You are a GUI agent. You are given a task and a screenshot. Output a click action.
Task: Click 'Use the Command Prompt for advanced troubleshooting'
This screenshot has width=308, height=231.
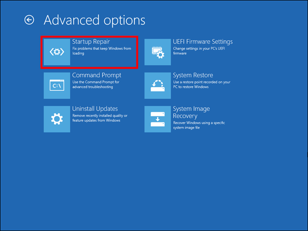tap(96, 84)
